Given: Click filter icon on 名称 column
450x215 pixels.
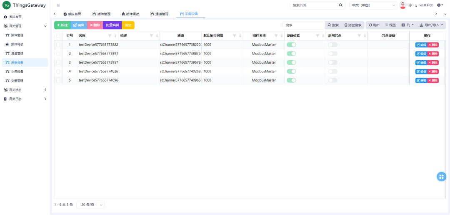Looking at the screenshot, I should click(x=110, y=36).
